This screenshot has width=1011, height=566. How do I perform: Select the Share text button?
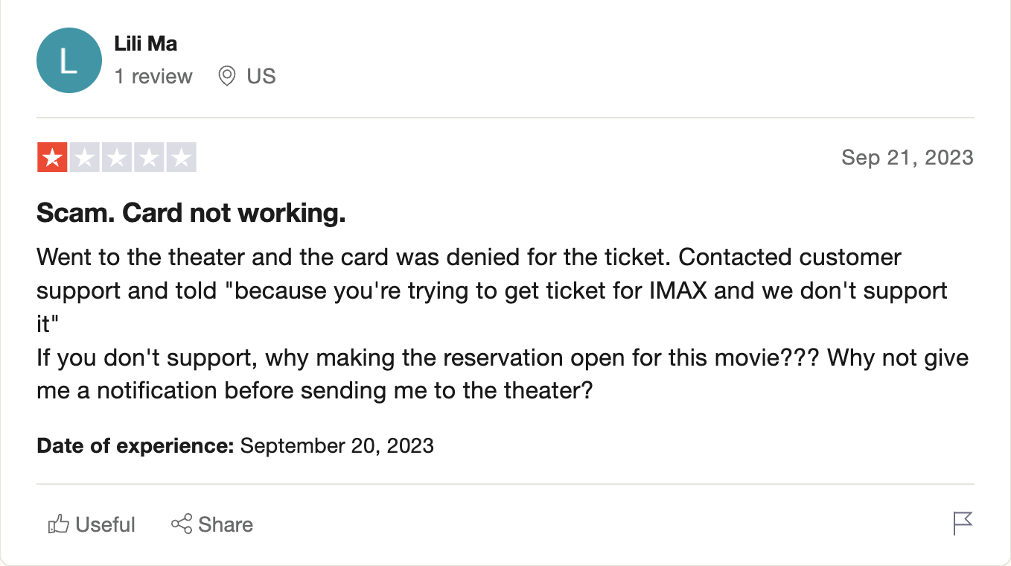click(226, 525)
